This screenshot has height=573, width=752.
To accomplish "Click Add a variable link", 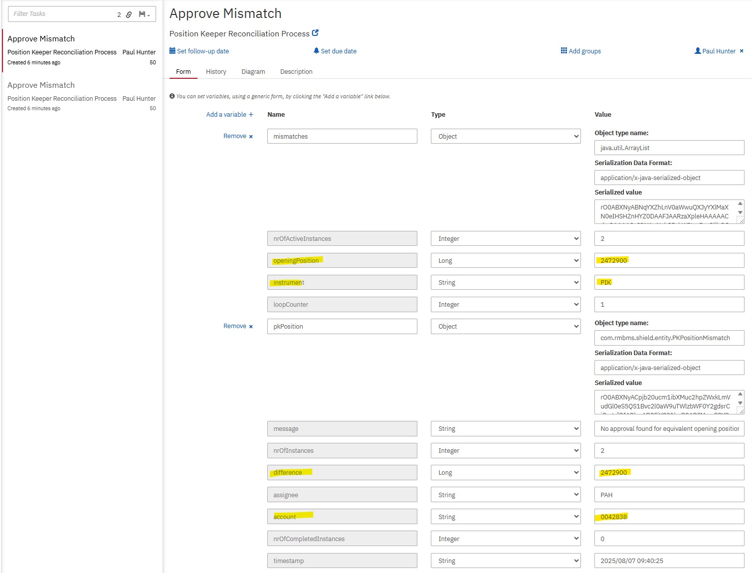I will [x=230, y=114].
